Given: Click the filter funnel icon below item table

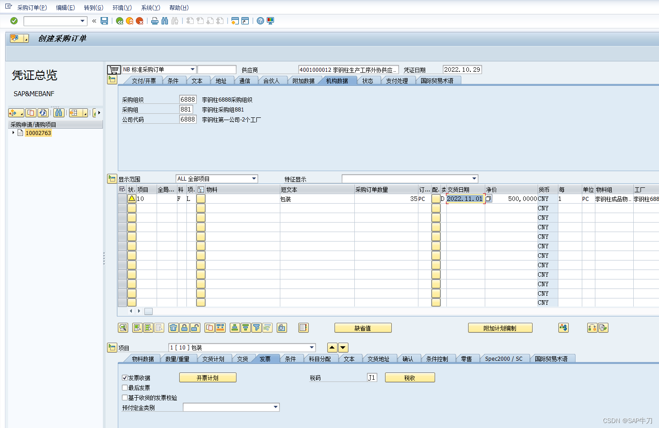Looking at the screenshot, I should (x=256, y=328).
